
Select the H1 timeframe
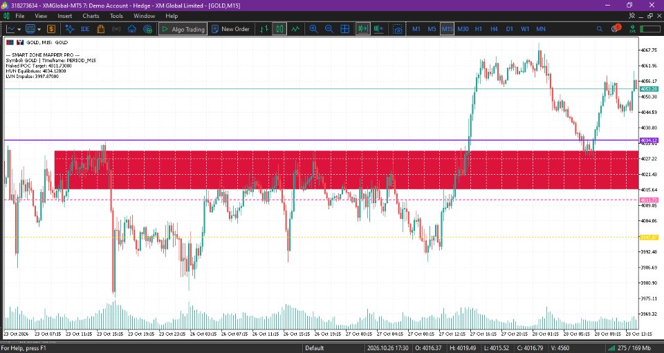(x=479, y=29)
